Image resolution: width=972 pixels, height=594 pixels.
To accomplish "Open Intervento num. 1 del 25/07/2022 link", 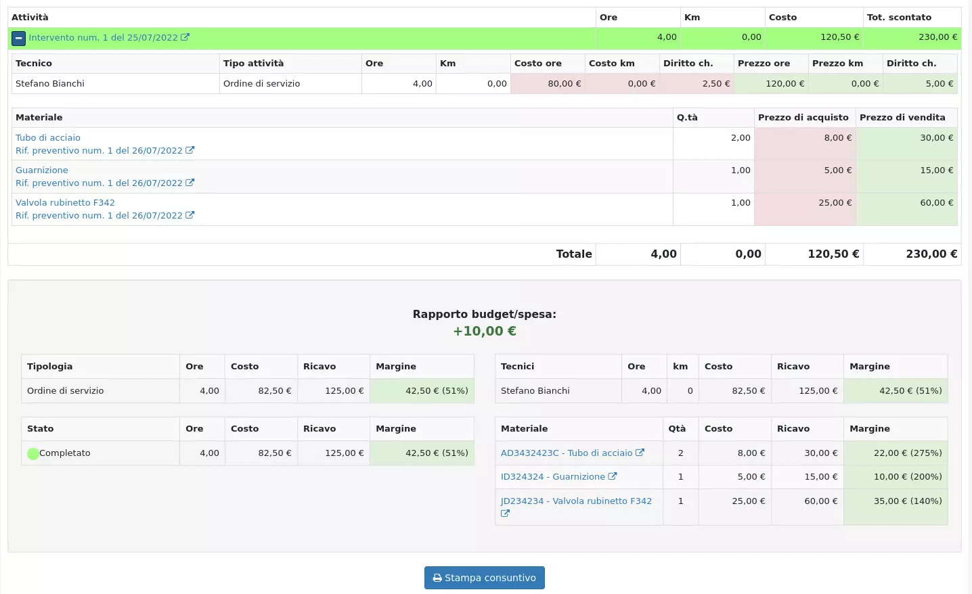I will tap(104, 38).
